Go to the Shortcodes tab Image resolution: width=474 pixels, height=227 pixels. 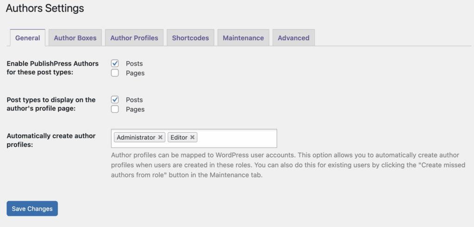click(x=190, y=38)
